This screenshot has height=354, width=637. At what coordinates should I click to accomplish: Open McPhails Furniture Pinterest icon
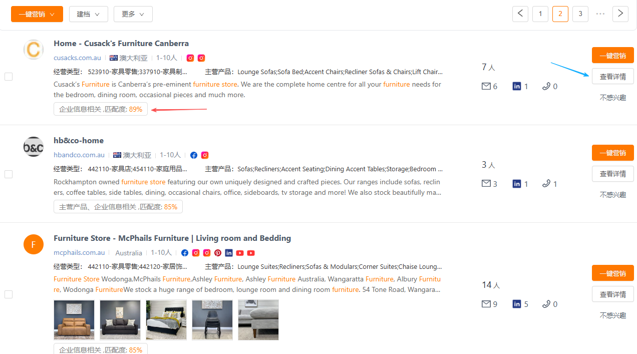[218, 253]
